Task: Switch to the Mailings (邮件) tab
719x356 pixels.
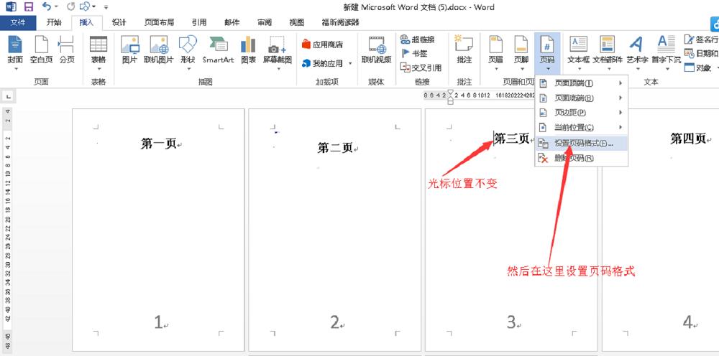Action: [x=232, y=22]
